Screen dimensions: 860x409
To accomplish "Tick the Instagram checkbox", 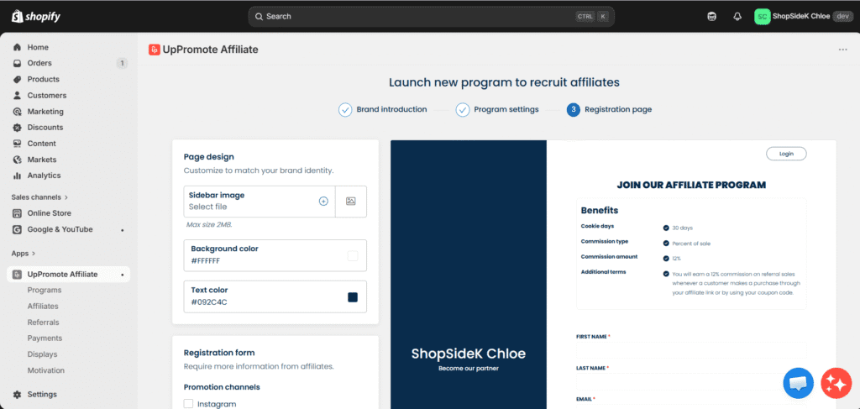I will click(188, 403).
